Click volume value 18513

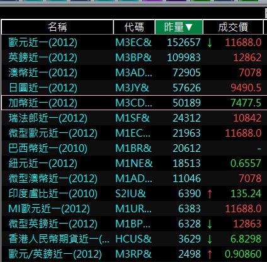pos(186,164)
